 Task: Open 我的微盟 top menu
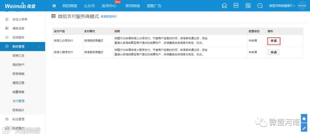pos(70,6)
